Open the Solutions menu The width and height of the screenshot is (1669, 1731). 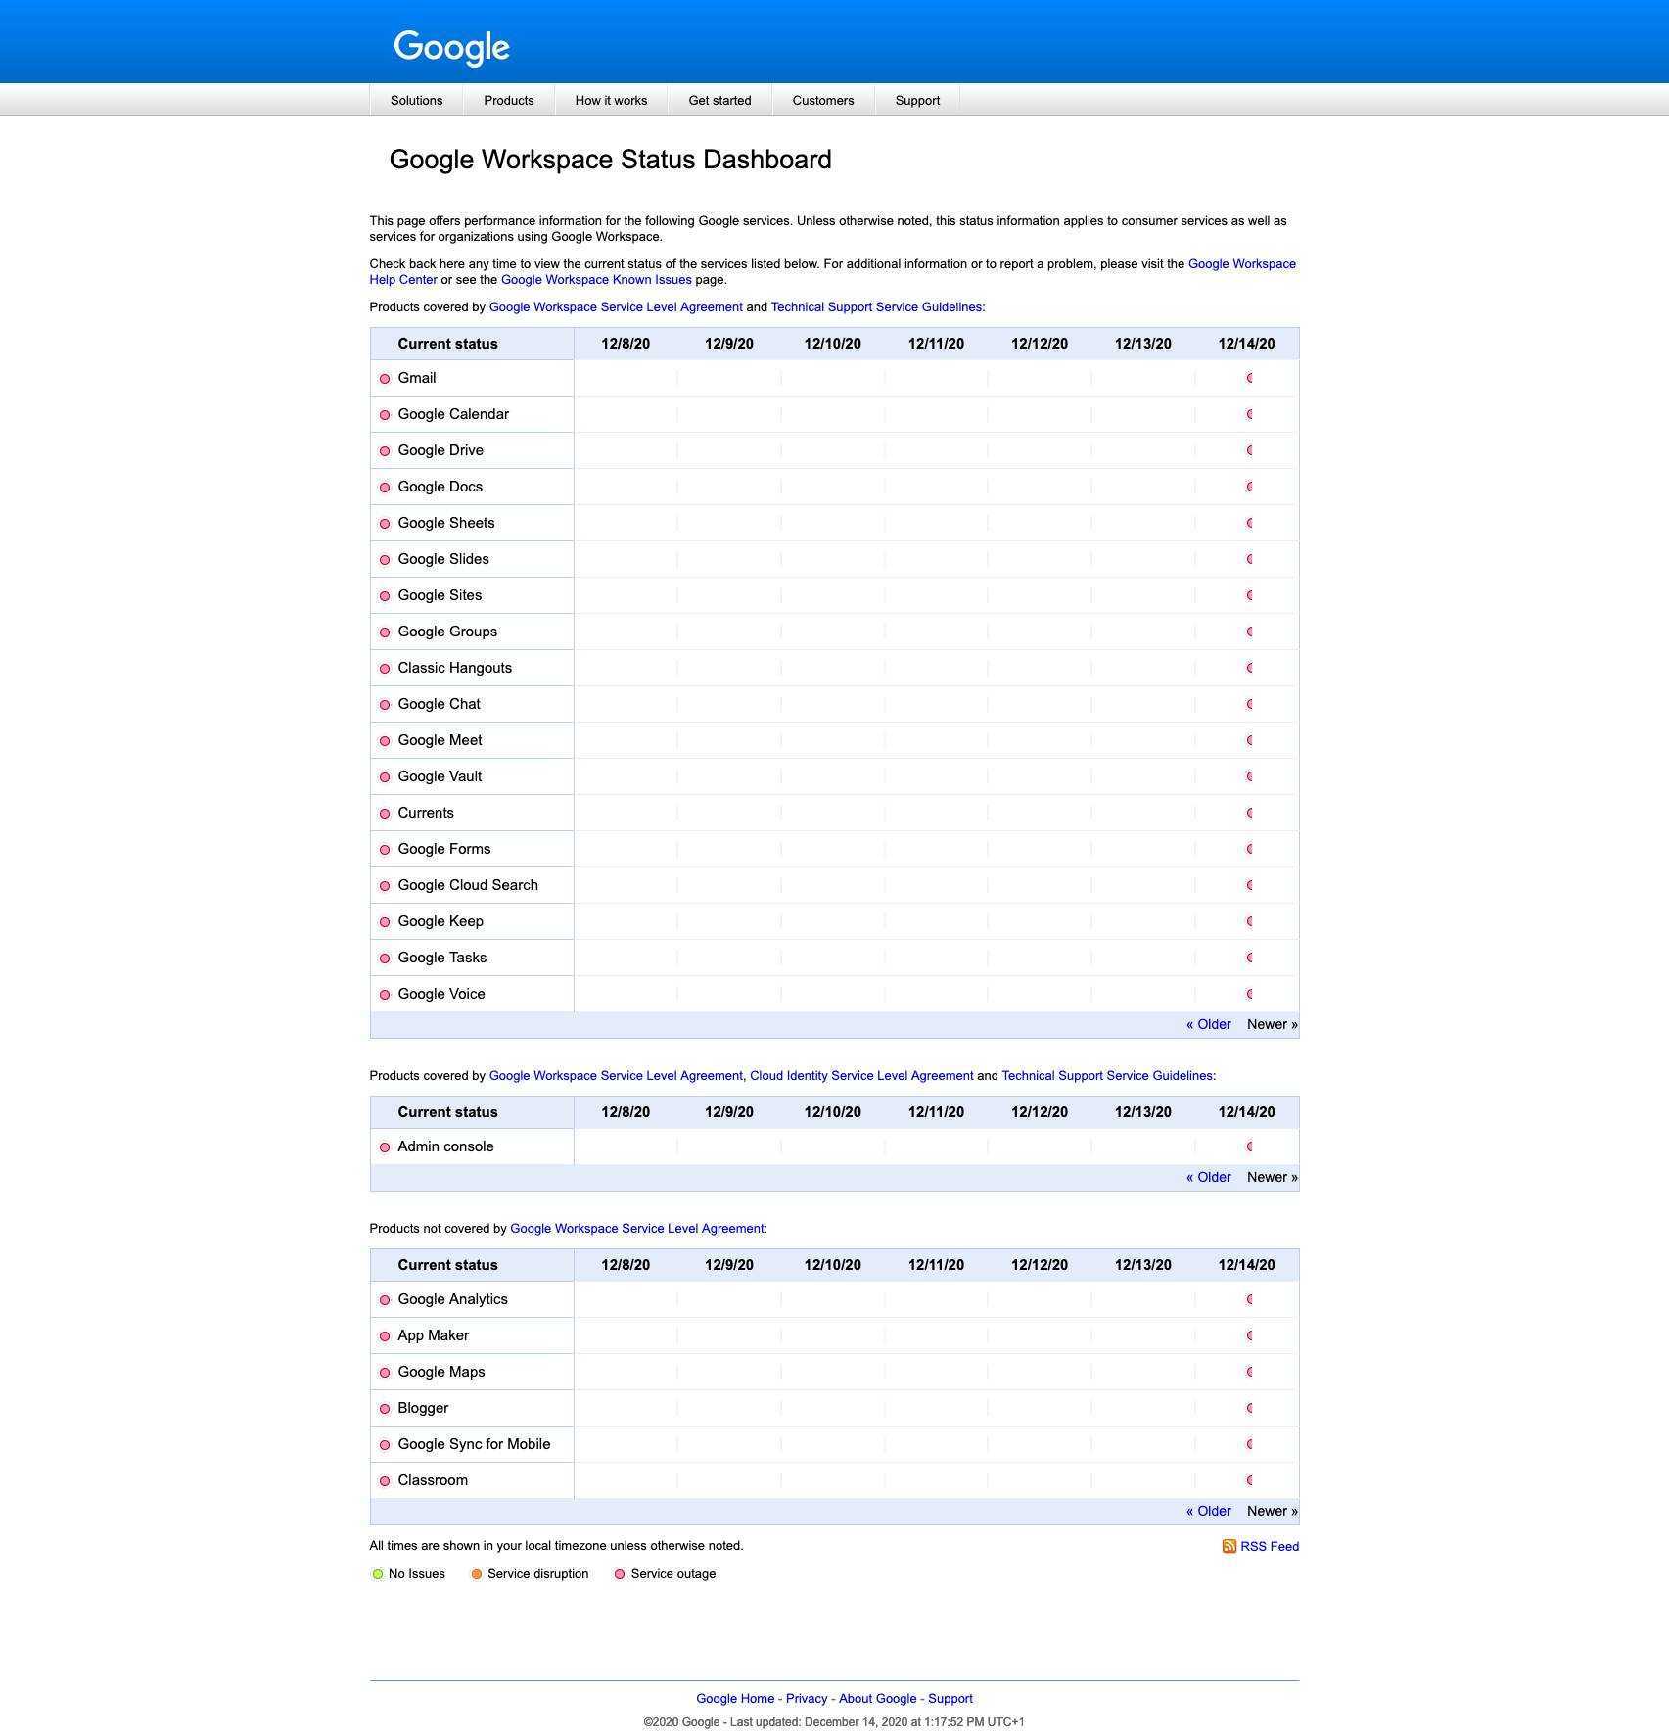(x=416, y=100)
